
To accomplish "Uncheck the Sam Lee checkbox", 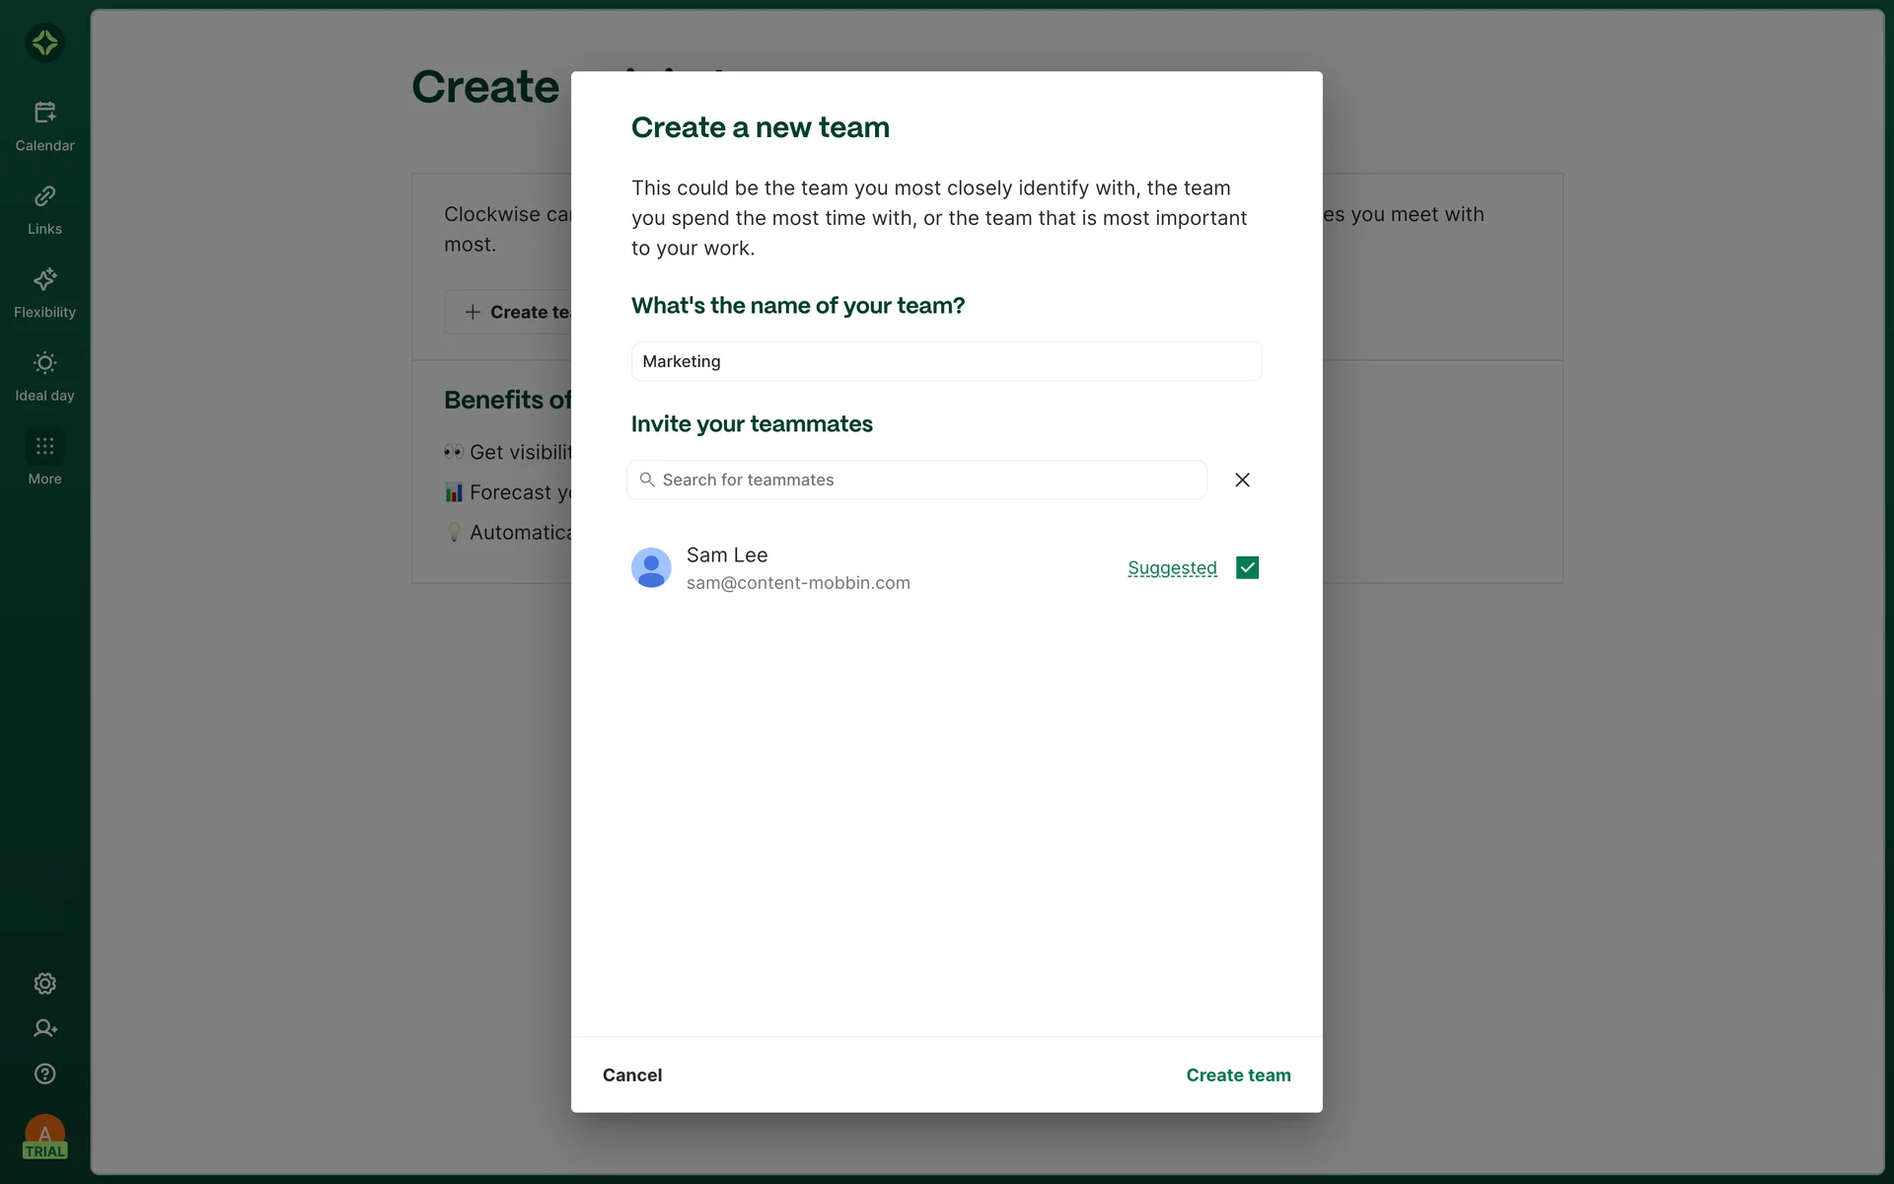I will click(1247, 567).
